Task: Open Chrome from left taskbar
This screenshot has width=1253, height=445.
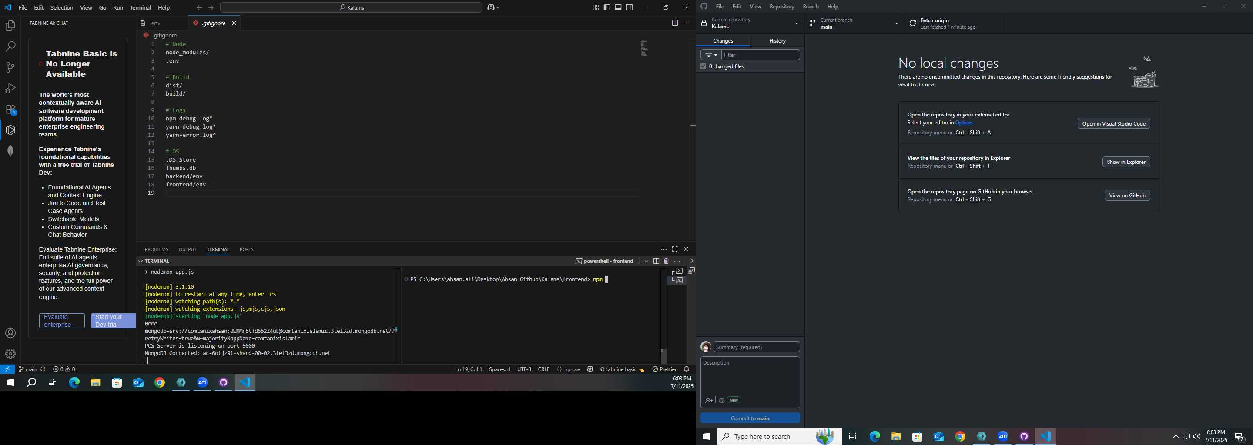Action: tap(160, 383)
